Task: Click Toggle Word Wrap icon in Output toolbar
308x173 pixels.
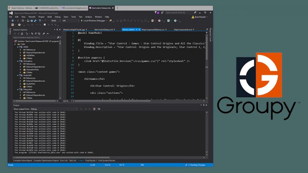Action: (99, 109)
